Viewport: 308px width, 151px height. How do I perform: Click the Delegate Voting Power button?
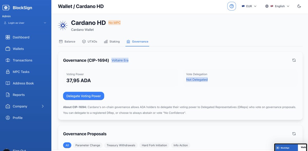[83, 96]
